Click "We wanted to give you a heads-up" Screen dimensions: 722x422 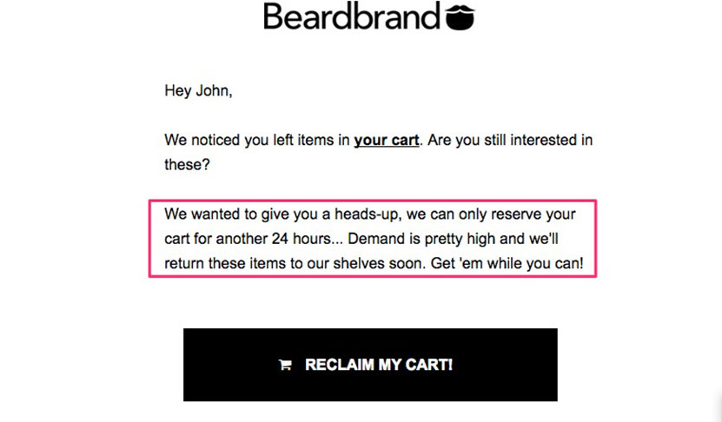282,214
